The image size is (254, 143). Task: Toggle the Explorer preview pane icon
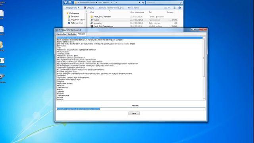(x=174, y=8)
